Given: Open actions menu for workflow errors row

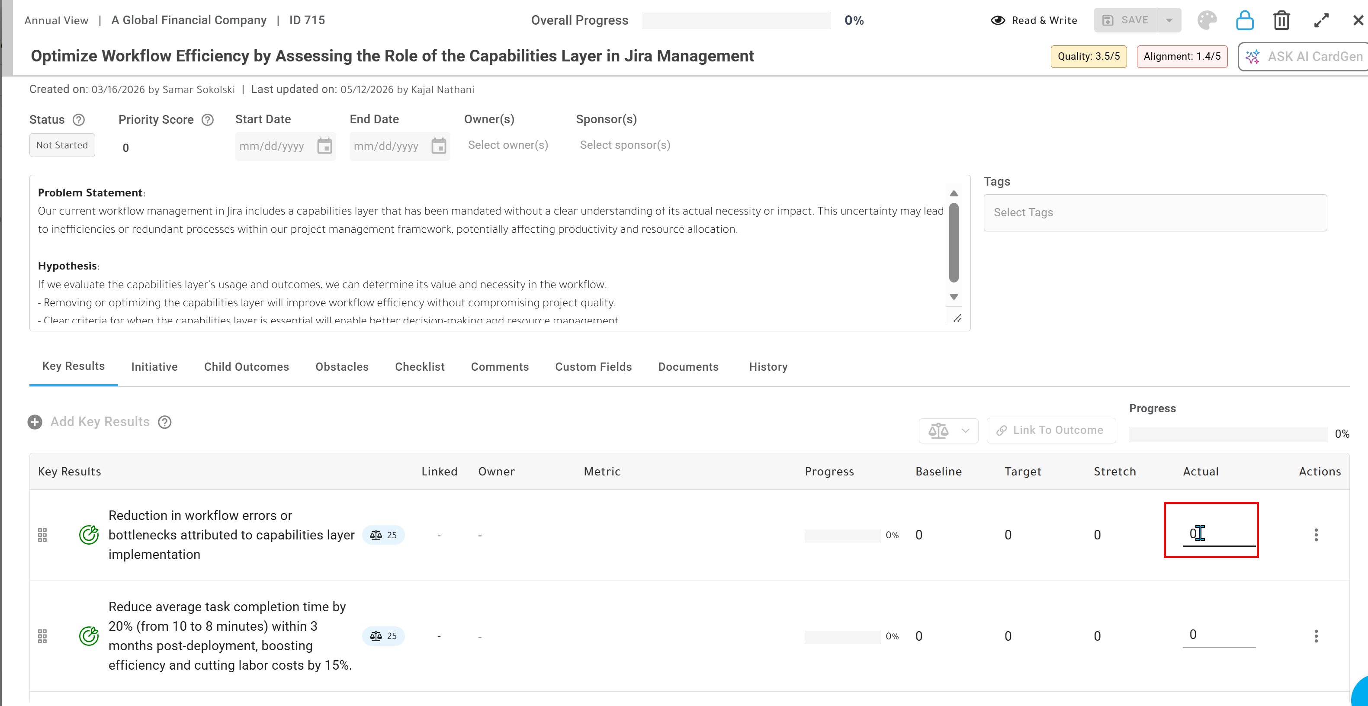Looking at the screenshot, I should click(1316, 535).
